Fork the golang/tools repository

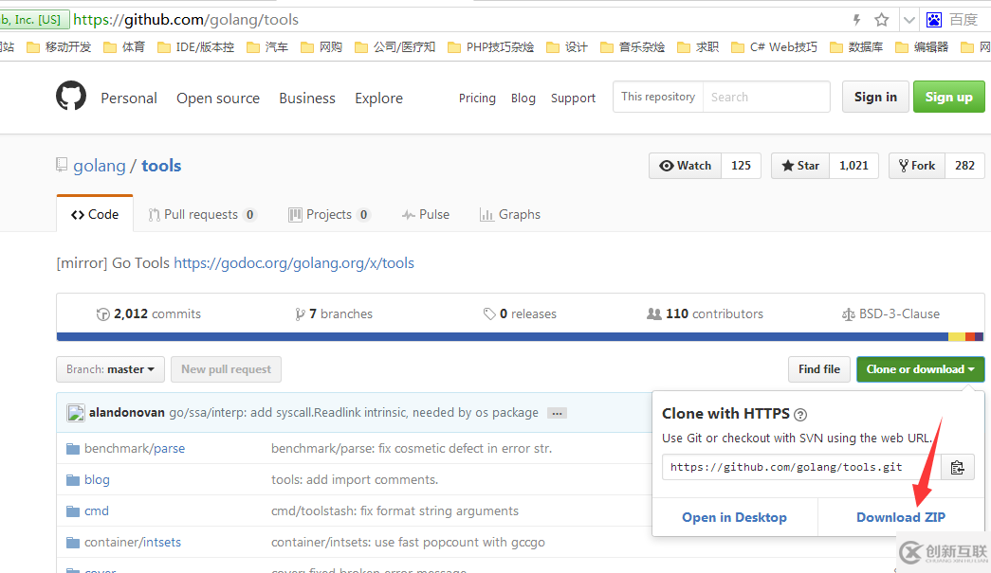tap(917, 166)
